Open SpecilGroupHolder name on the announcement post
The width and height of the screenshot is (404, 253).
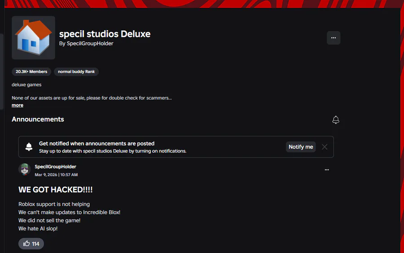(x=55, y=167)
